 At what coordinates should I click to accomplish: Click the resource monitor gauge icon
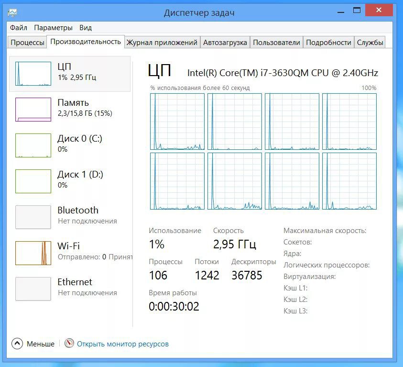69,344
